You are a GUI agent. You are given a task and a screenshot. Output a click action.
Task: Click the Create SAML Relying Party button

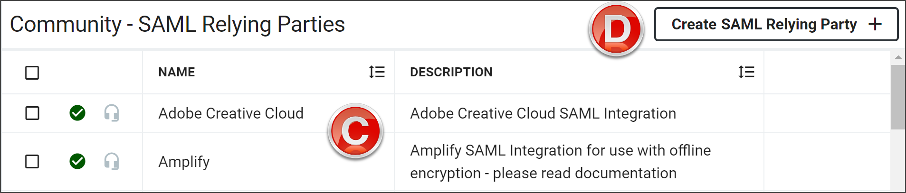click(776, 24)
